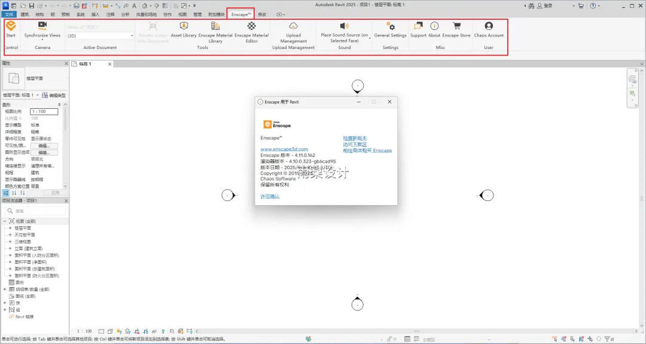Open the 文件 file menu
The width and height of the screenshot is (646, 344).
coord(9,14)
